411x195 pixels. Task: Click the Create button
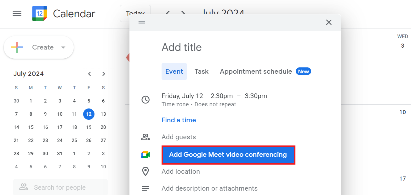(39, 47)
